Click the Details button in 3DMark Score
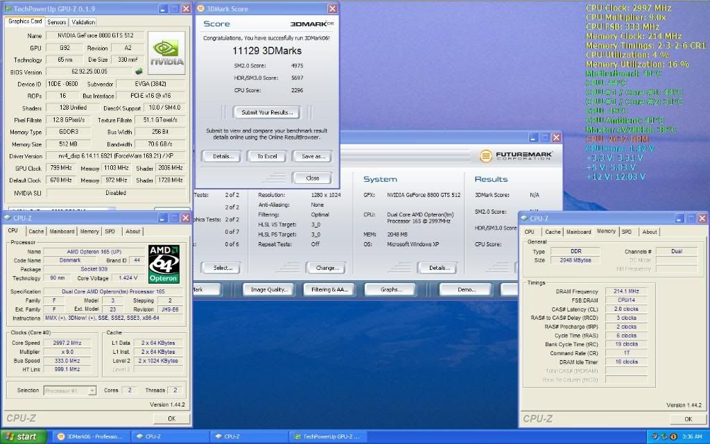 click(x=223, y=156)
